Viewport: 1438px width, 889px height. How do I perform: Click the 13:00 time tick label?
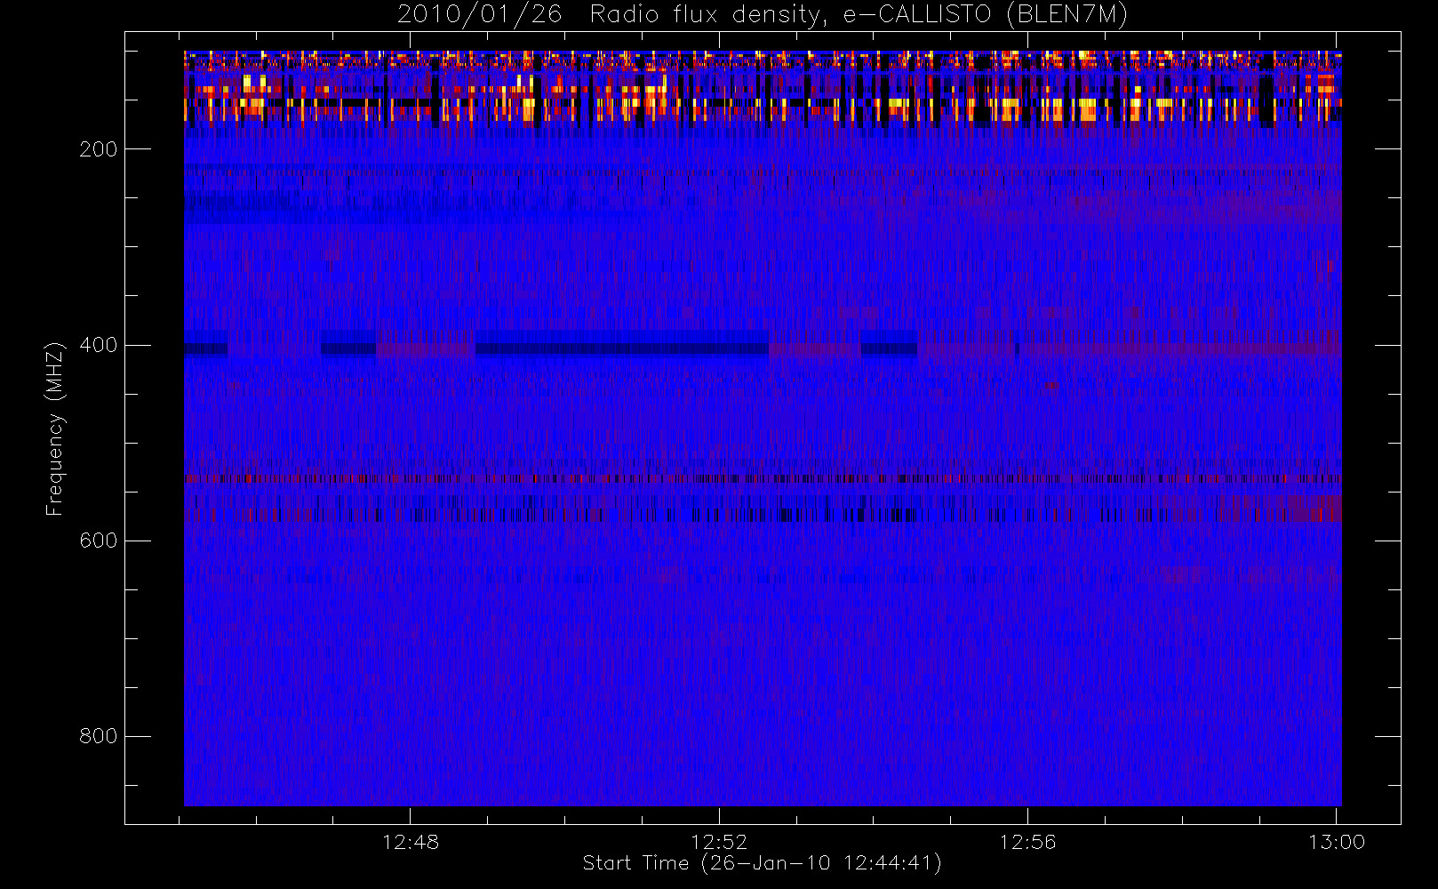coord(1337,842)
